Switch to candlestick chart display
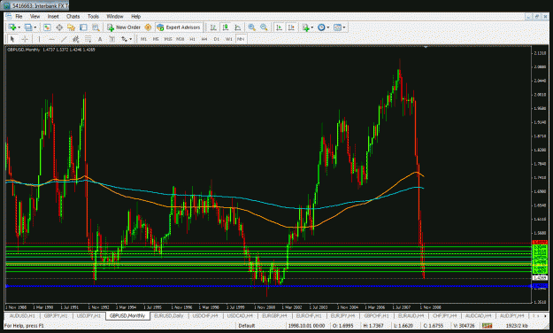 click(226, 27)
